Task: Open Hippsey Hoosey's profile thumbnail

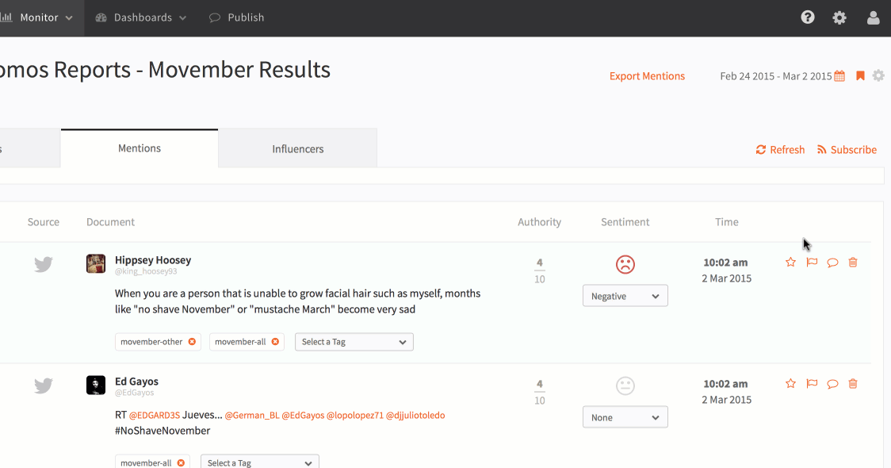Action: tap(96, 264)
